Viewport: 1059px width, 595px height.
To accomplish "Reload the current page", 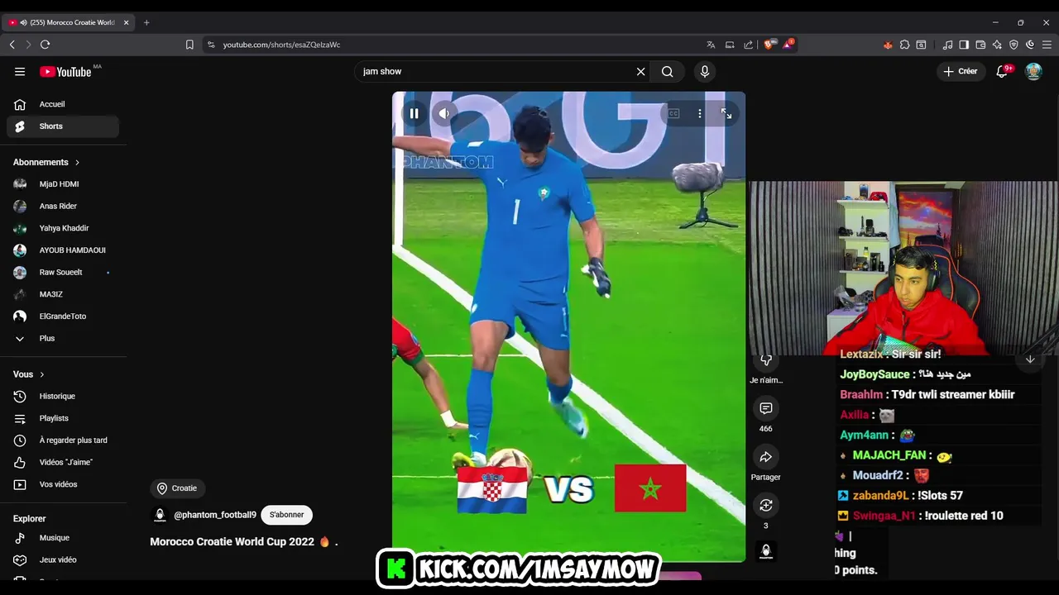I will click(x=45, y=45).
